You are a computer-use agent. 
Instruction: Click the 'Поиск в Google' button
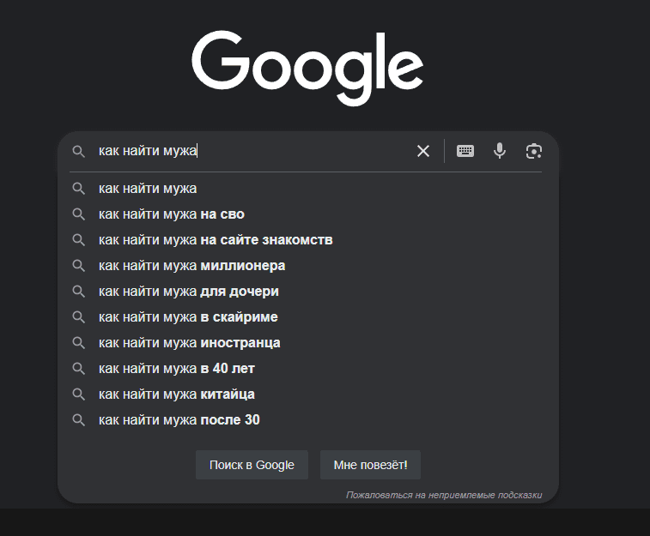pyautogui.click(x=252, y=465)
